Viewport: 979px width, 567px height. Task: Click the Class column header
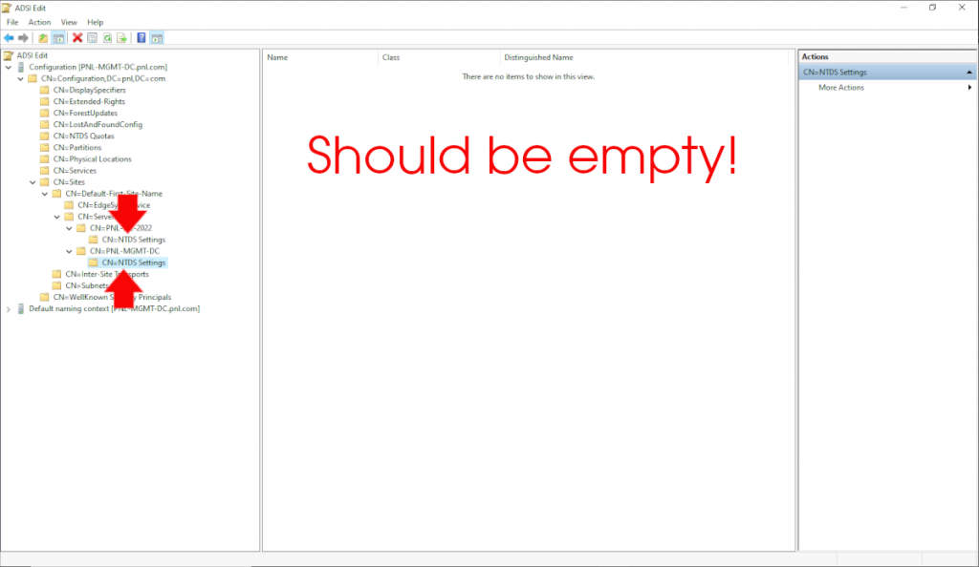(391, 57)
